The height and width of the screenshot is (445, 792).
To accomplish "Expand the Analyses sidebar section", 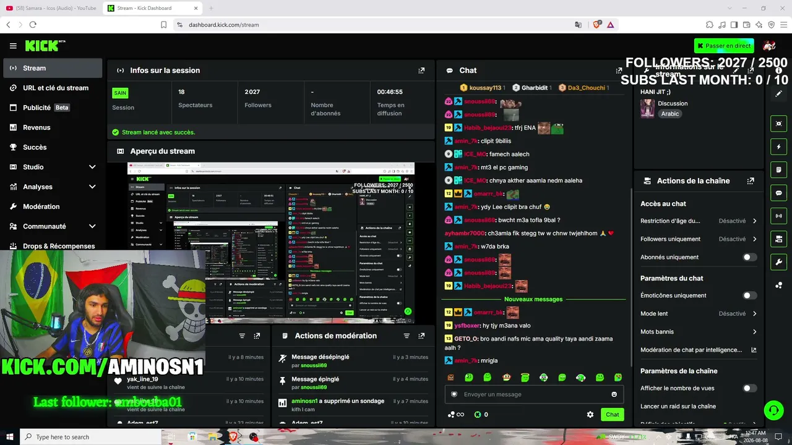I will tap(92, 187).
